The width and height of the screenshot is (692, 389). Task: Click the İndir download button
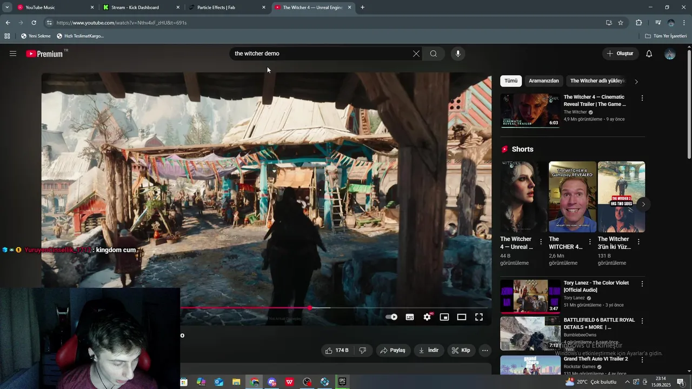coord(429,350)
